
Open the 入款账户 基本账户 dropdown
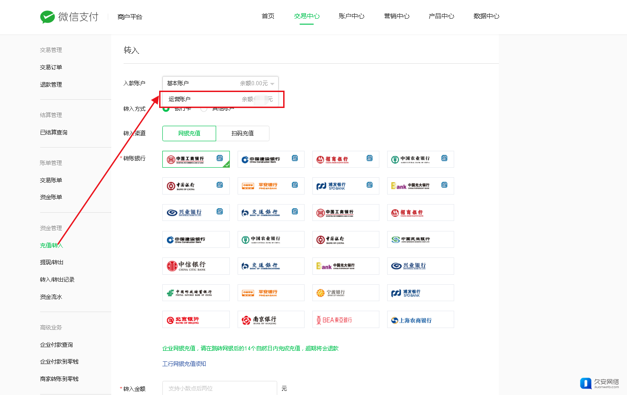pyautogui.click(x=220, y=83)
